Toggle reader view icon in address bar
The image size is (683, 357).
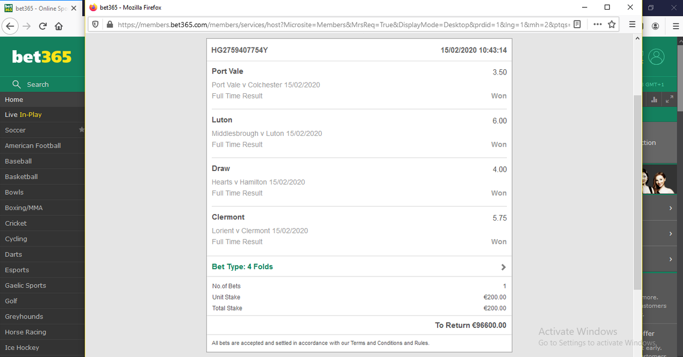tap(577, 25)
